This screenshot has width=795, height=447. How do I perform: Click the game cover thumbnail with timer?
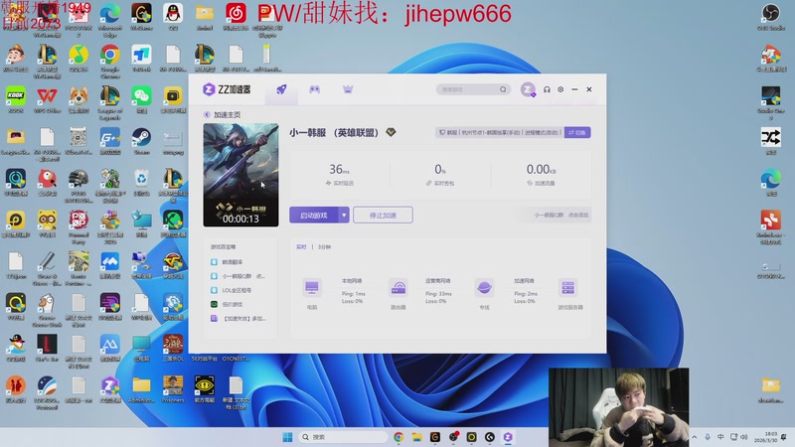click(x=240, y=175)
